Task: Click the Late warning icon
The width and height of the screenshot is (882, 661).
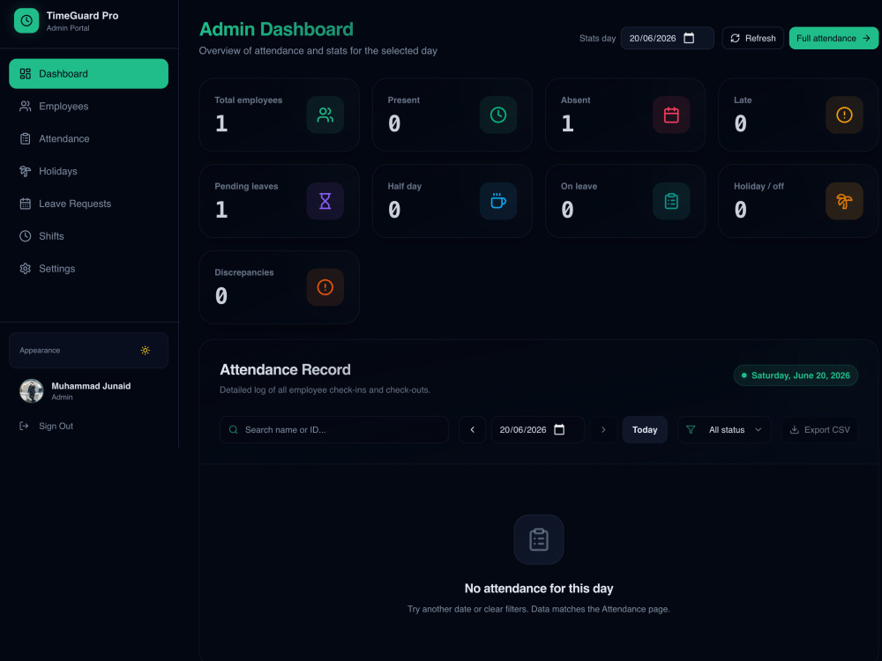Action: point(844,115)
